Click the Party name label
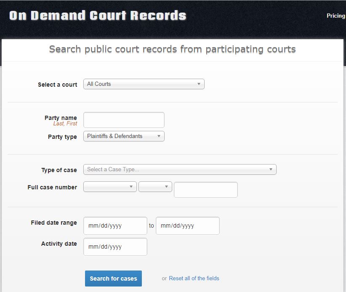Image resolution: width=346 pixels, height=292 pixels. (x=61, y=118)
